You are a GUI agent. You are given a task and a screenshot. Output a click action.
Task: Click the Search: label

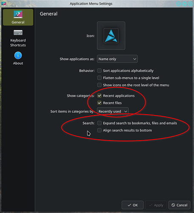(88, 123)
